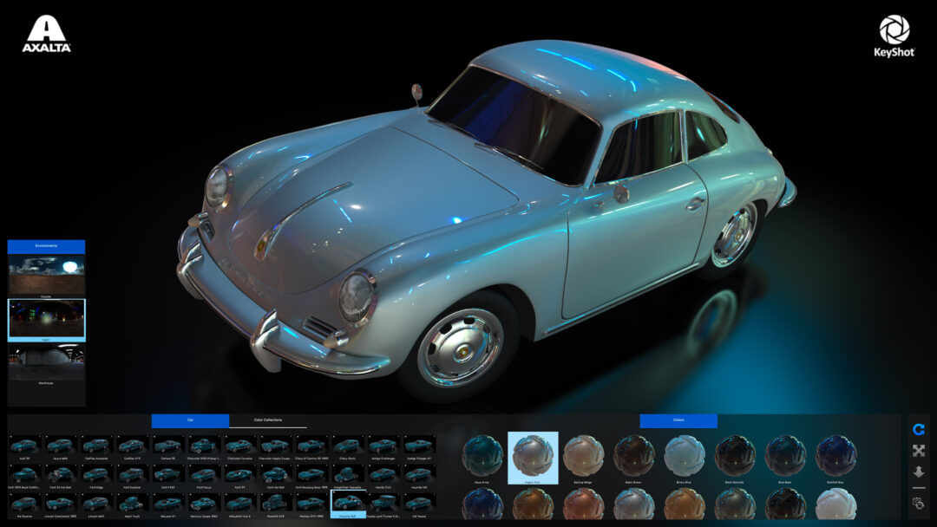The height and width of the screenshot is (527, 937).
Task: Click the copy/sync icon in right toolbar
Action: coord(919,504)
